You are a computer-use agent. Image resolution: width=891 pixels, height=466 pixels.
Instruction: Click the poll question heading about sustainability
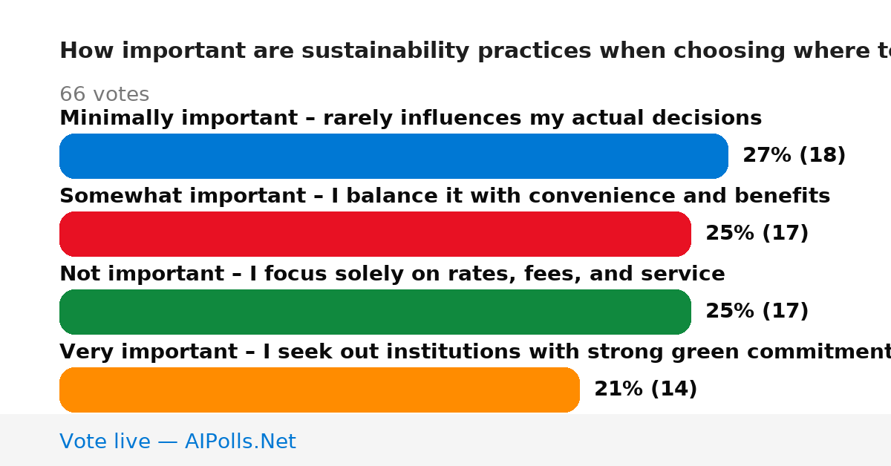coord(475,51)
